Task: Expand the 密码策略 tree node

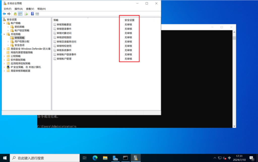Action: pos(8,27)
